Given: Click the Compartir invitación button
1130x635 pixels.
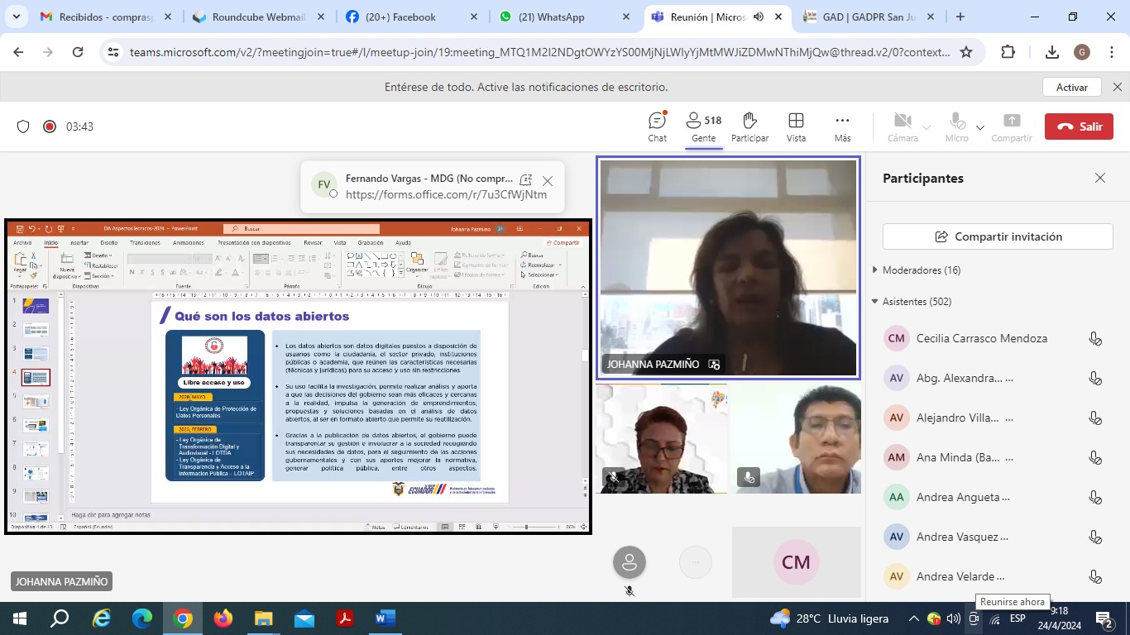Looking at the screenshot, I should point(998,236).
